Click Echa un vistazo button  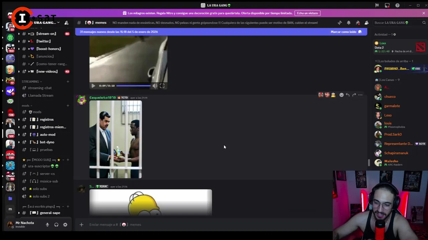coord(307,13)
